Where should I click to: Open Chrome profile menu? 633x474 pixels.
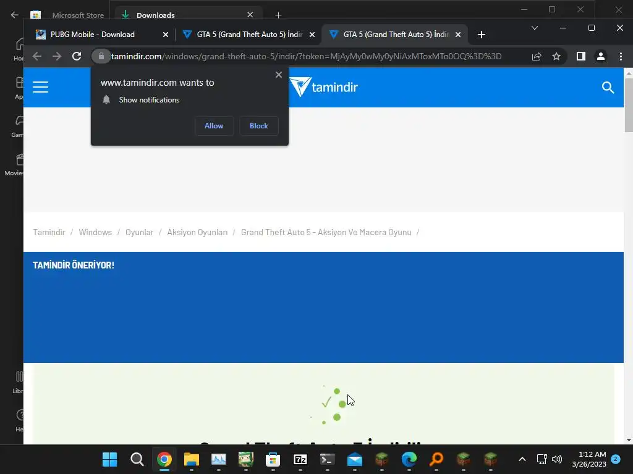click(601, 56)
